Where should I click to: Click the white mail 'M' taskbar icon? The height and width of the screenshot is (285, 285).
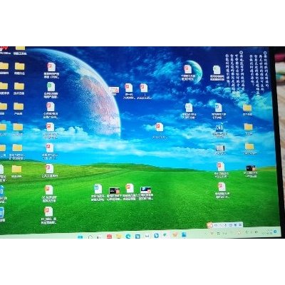click(x=147, y=236)
